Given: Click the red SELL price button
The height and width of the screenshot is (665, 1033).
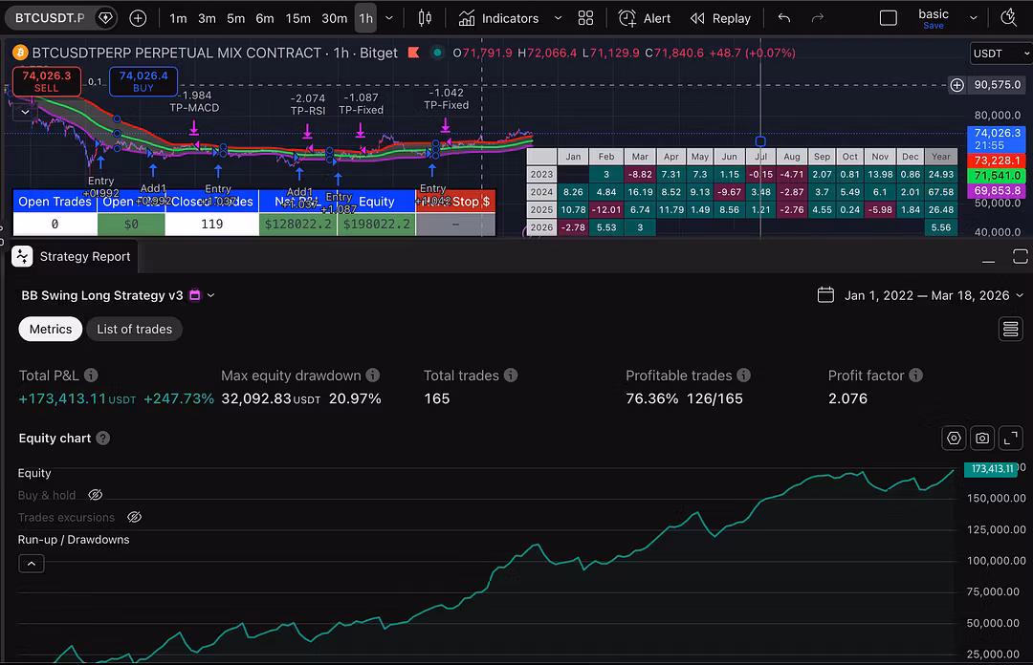Looking at the screenshot, I should [x=47, y=81].
